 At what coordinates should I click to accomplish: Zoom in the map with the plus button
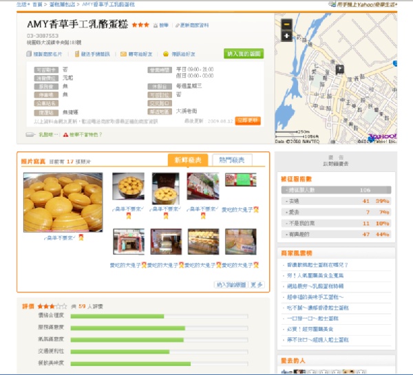pyautogui.click(x=286, y=36)
